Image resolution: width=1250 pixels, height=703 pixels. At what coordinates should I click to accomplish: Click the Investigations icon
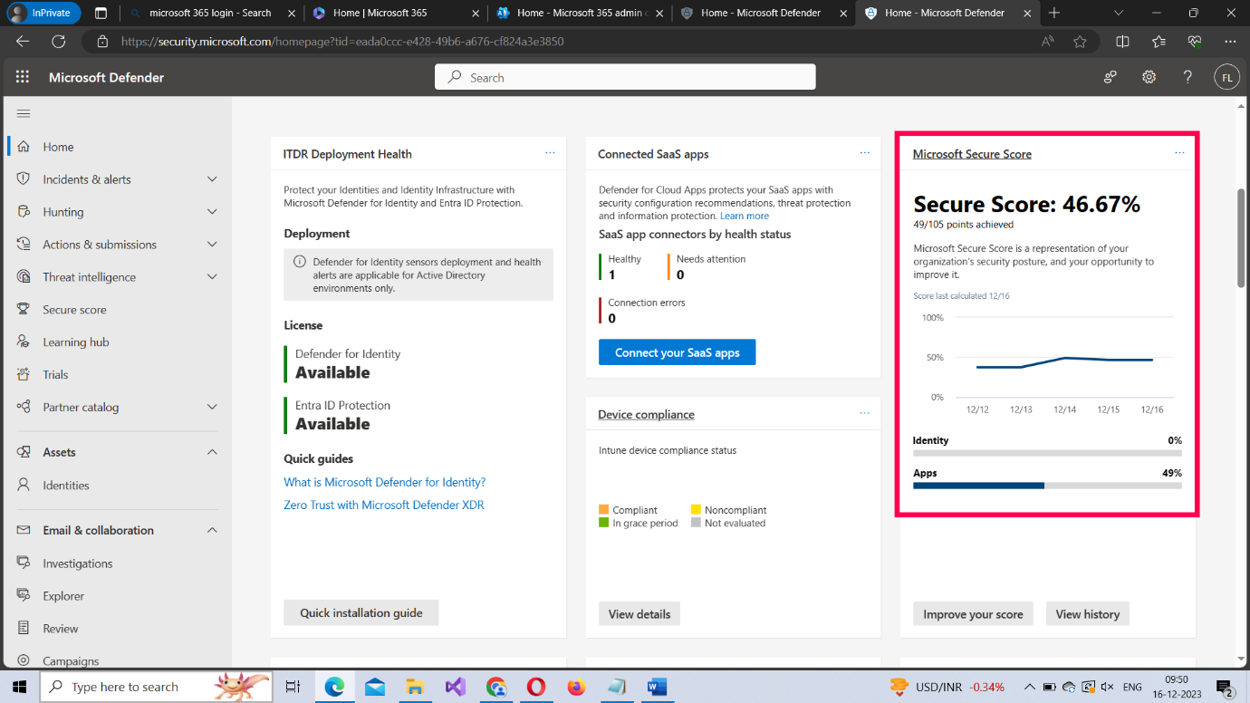point(24,563)
